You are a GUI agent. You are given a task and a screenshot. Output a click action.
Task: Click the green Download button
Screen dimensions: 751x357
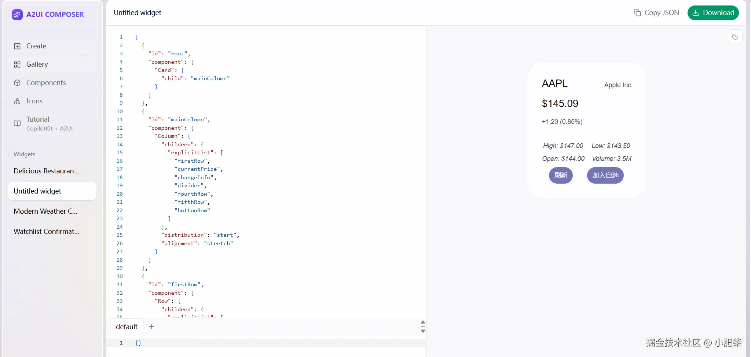[x=713, y=13]
